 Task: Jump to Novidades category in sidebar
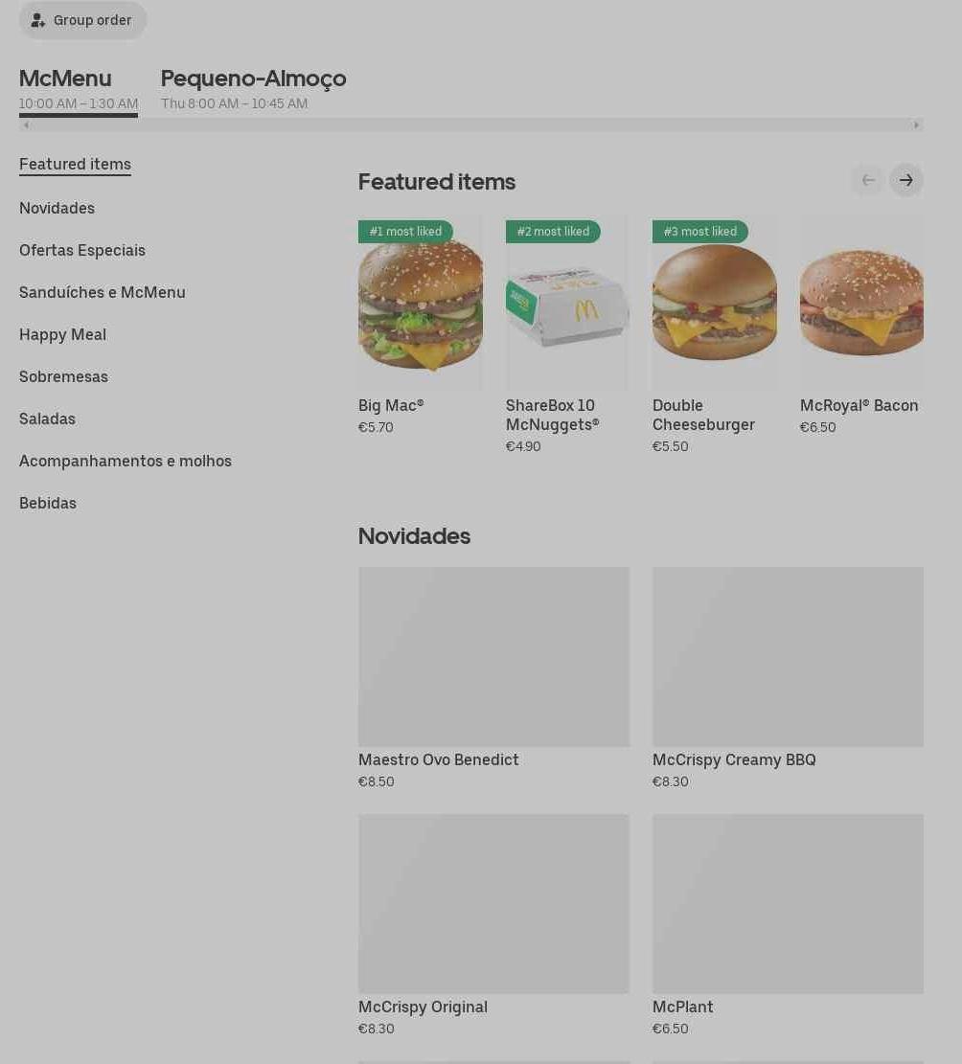pos(57,209)
